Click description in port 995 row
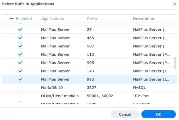 151,63
